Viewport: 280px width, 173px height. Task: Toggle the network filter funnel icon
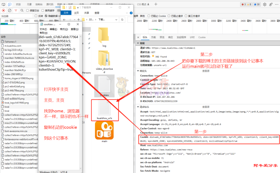pyautogui.click(x=16, y=11)
